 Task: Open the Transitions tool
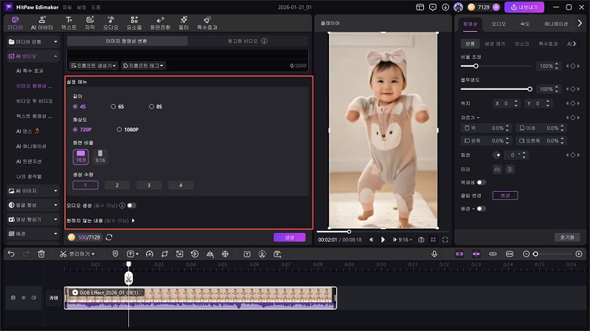(160, 23)
